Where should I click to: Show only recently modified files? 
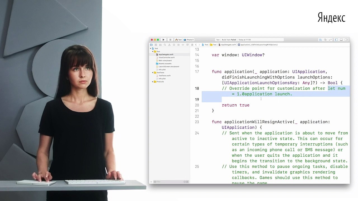[x=185, y=182]
